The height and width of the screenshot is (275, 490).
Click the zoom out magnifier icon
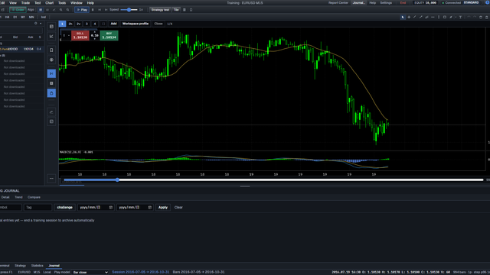click(67, 10)
